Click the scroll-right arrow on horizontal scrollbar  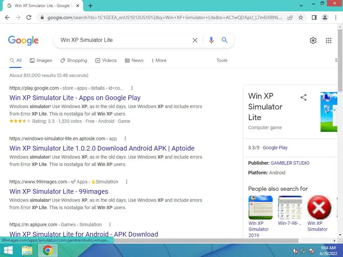pyautogui.click(x=335, y=241)
